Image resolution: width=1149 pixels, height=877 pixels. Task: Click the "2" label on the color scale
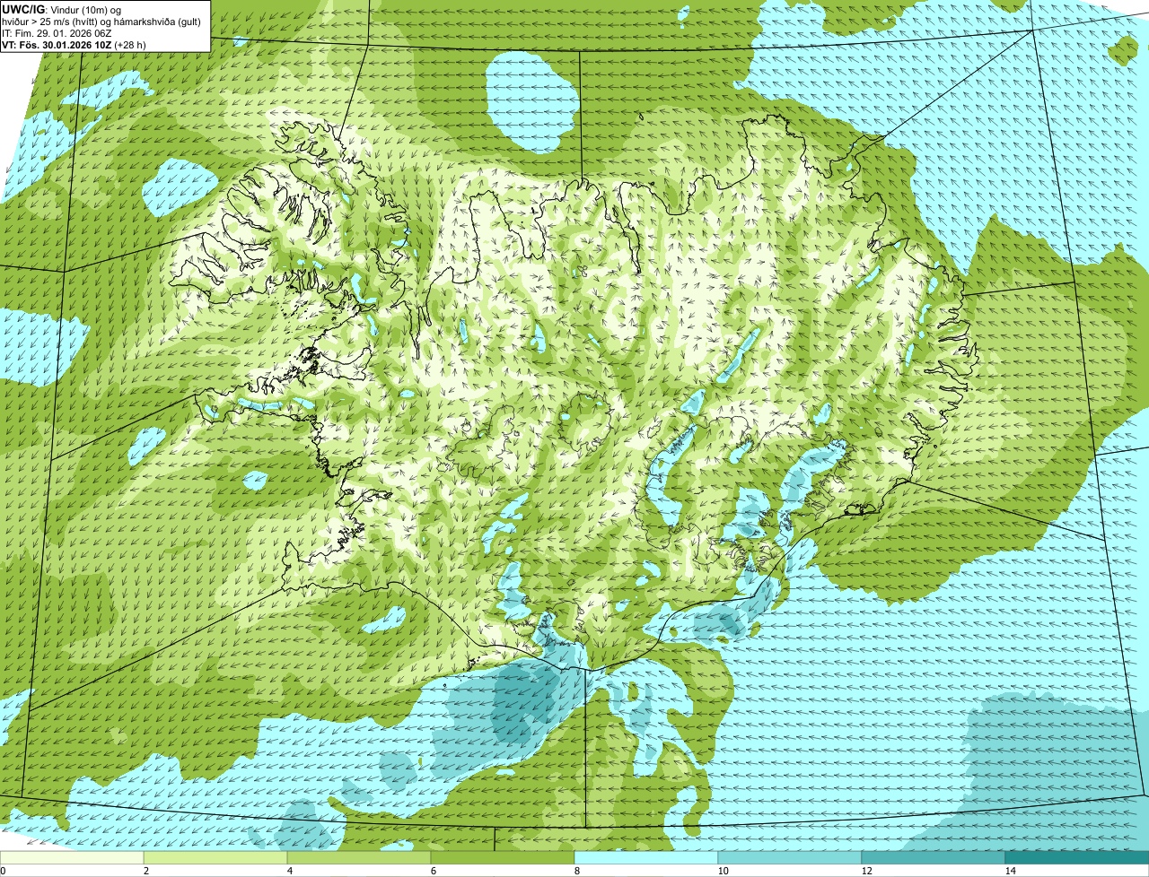[x=145, y=871]
